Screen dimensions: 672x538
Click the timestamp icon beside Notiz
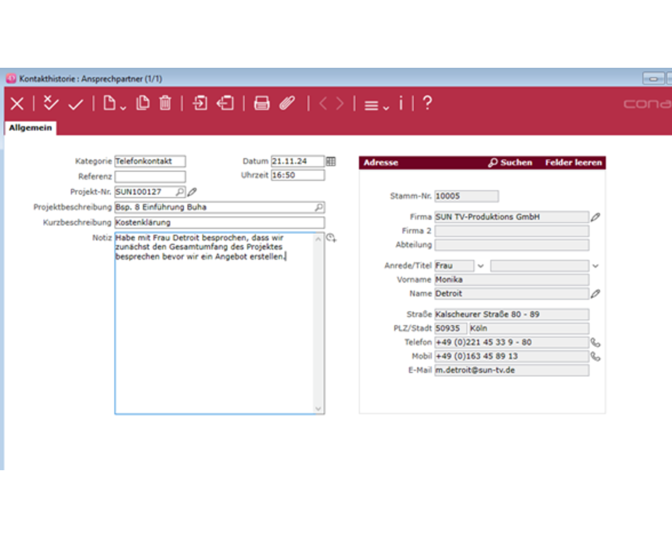point(331,238)
